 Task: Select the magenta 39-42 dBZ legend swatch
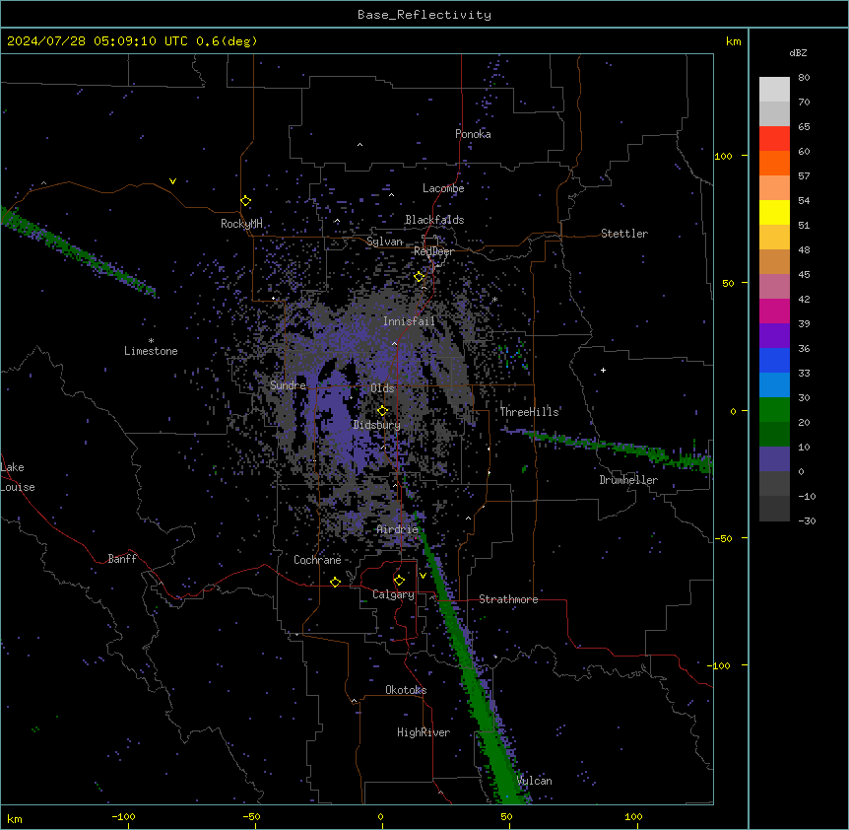click(774, 311)
